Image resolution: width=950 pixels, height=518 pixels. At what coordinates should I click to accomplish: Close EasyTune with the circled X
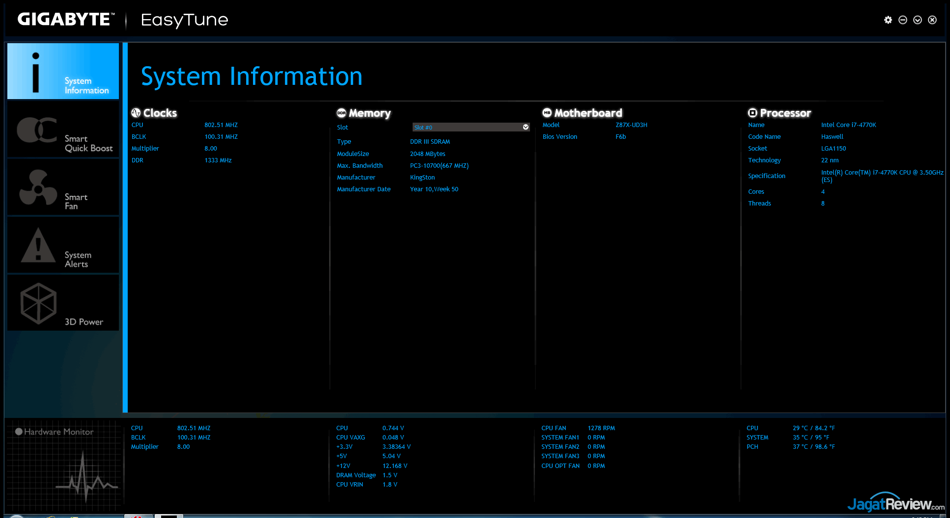(932, 20)
